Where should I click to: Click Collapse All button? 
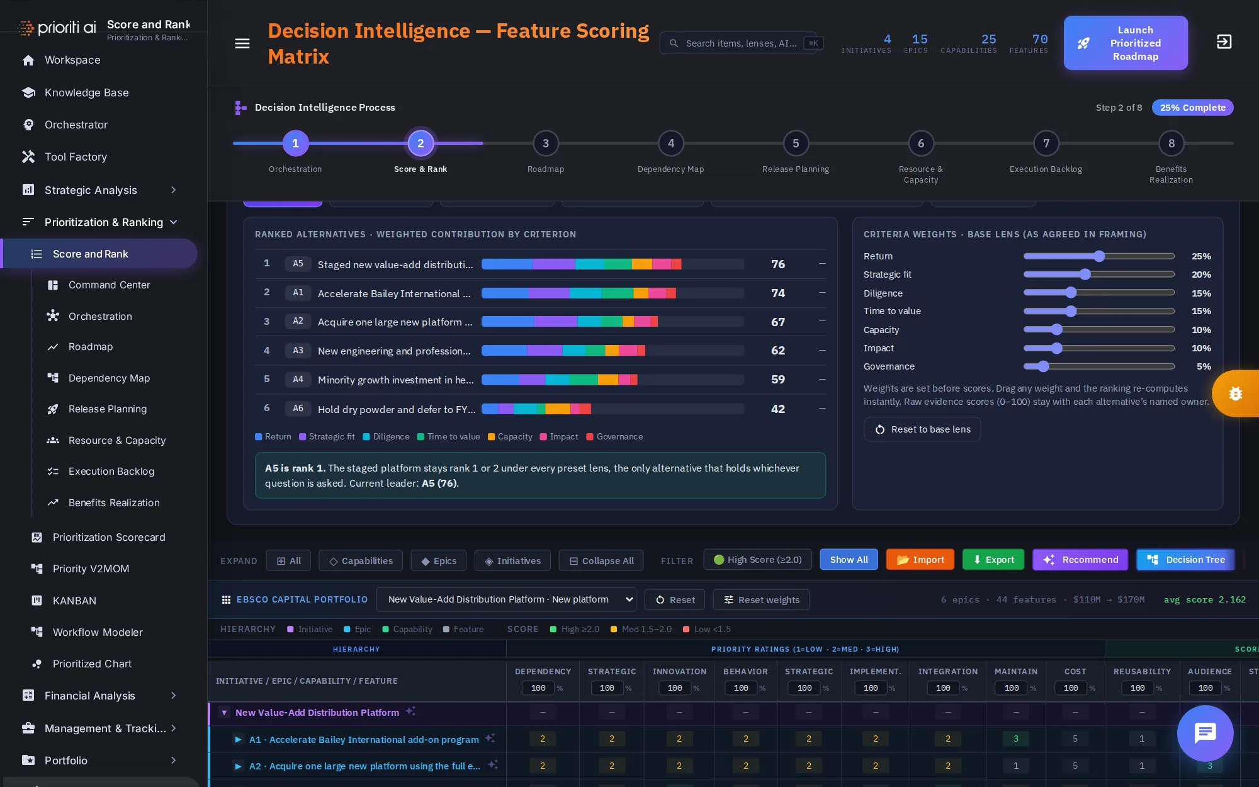point(601,561)
